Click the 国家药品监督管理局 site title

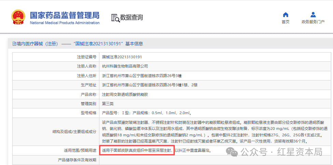(x=65, y=15)
